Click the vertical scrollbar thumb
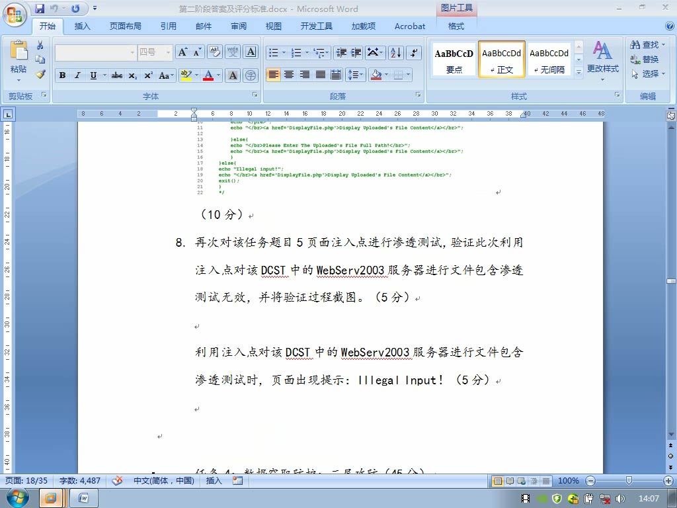Image resolution: width=677 pixels, height=508 pixels. (671, 281)
